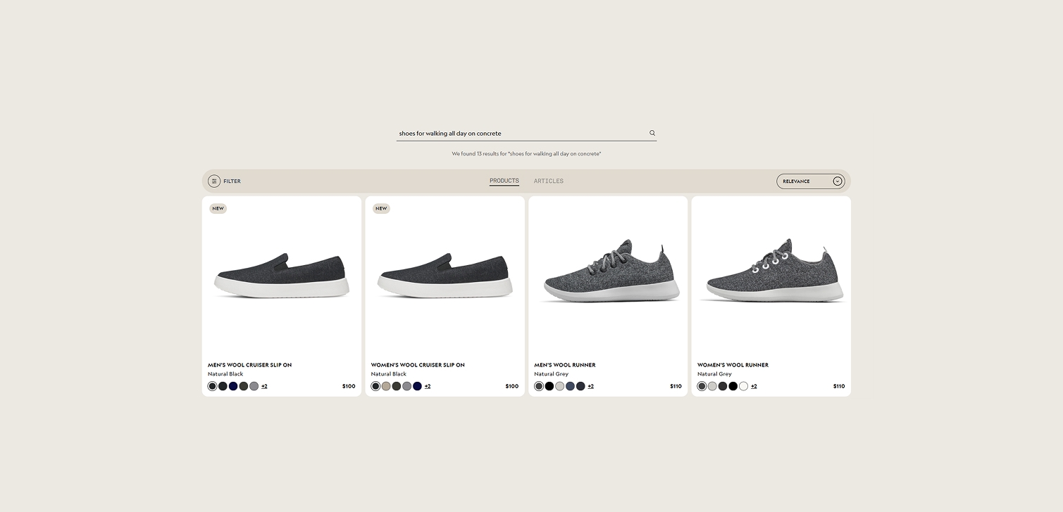1063x512 pixels.
Task: Expand extra colors with +2 on Women's Wool Runner
Action: [753, 386]
